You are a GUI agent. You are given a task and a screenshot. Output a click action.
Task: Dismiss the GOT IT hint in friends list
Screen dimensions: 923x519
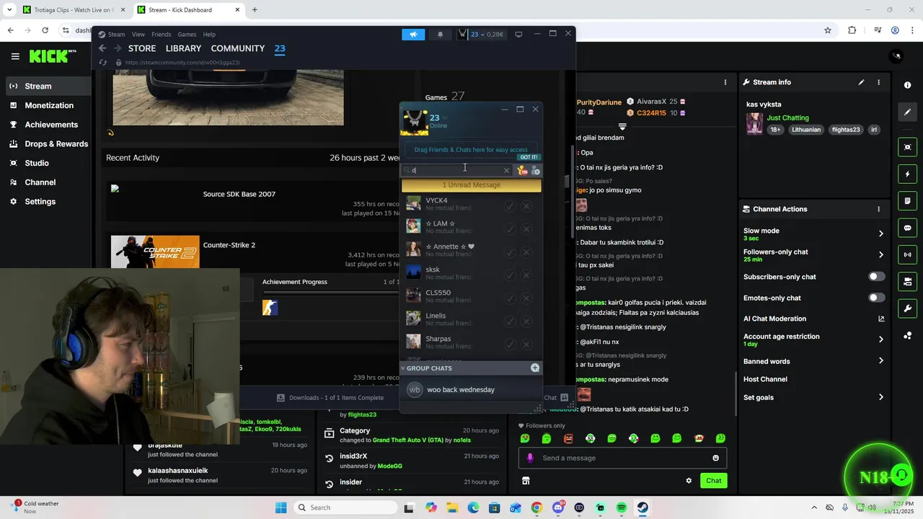coord(529,157)
